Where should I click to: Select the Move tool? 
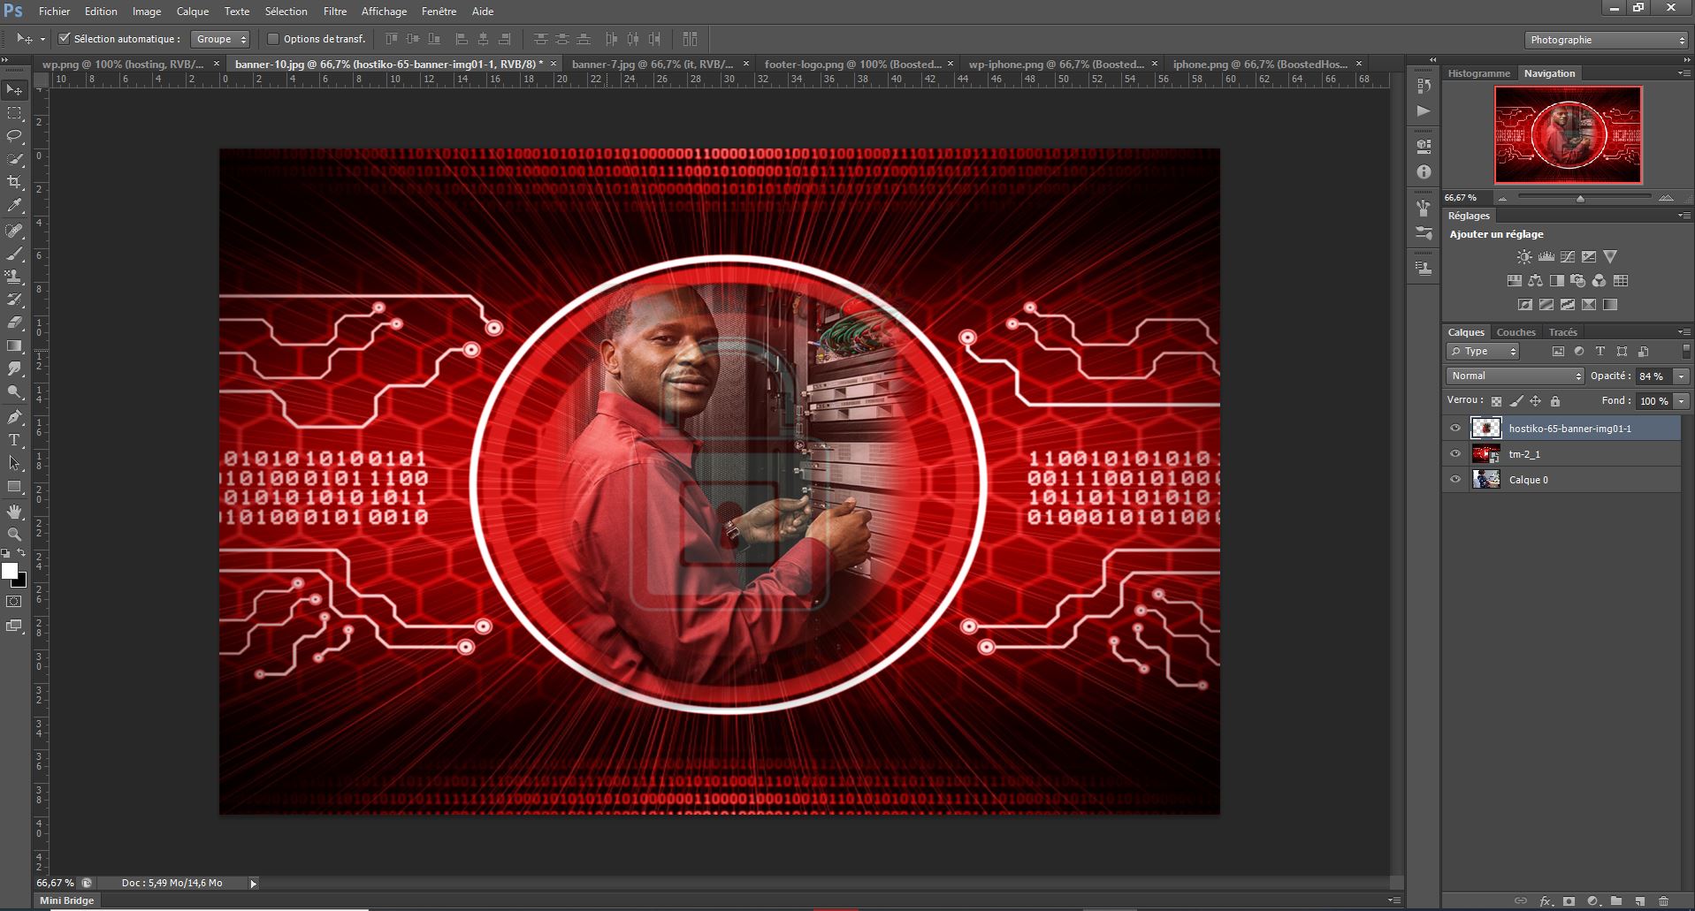click(x=14, y=90)
